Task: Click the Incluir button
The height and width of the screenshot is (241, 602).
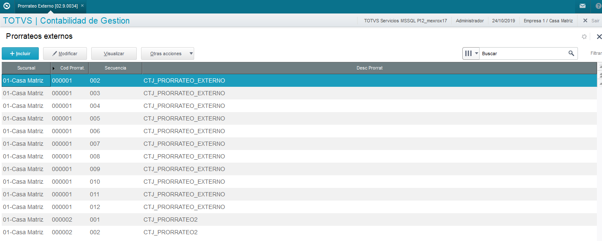Action: (20, 54)
